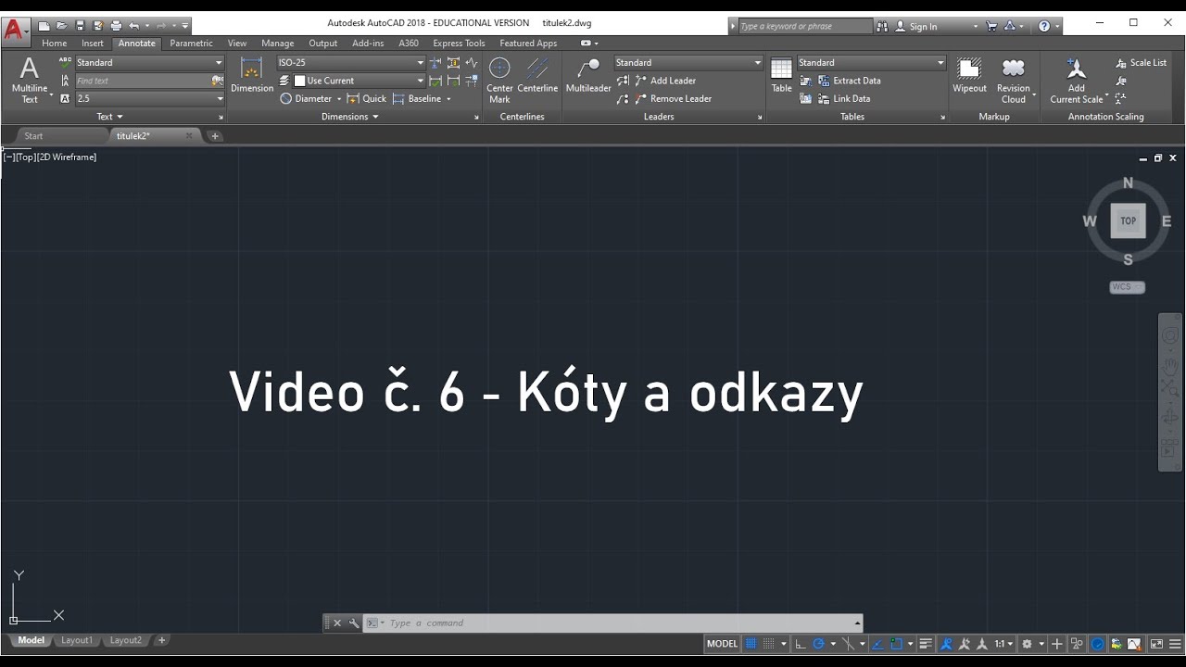
Task: Click the Baseline dimension tool
Action: coord(417,98)
